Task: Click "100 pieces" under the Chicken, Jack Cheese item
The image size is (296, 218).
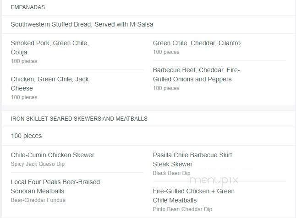Action: (24, 97)
